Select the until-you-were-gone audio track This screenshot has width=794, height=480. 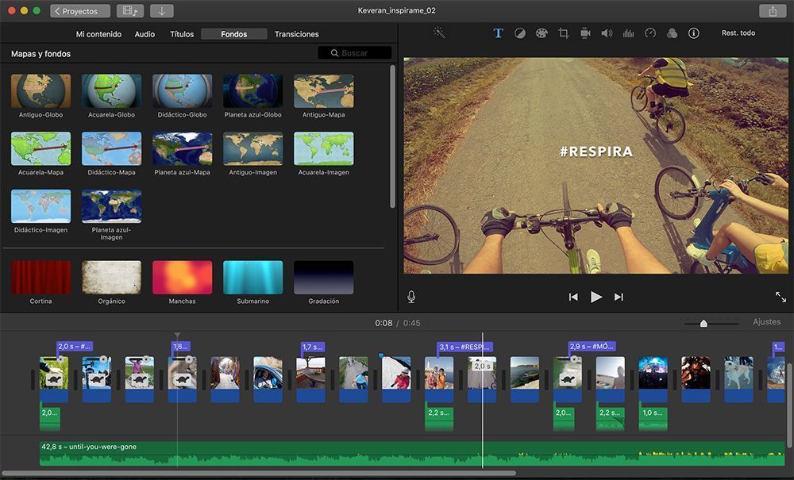(x=412, y=453)
